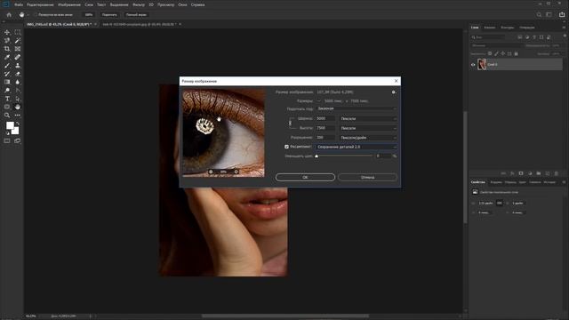569x320 pixels.
Task: Toggle lock all on layer
Action: click(x=516, y=53)
